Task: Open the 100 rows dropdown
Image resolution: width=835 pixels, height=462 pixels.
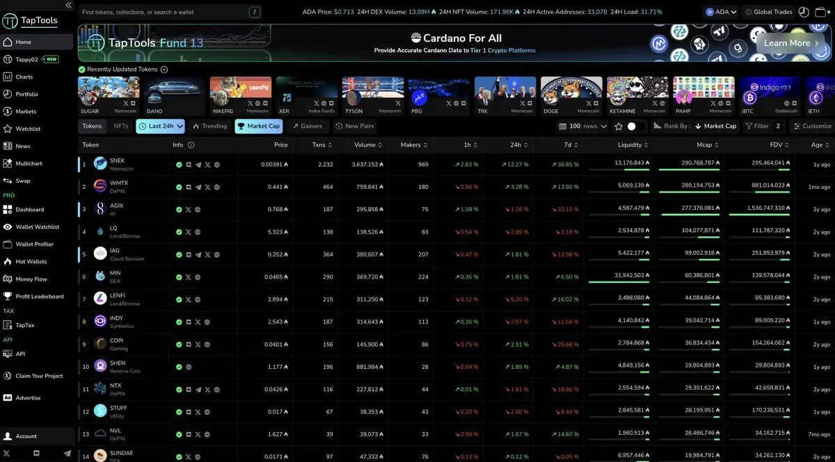Action: pyautogui.click(x=582, y=126)
